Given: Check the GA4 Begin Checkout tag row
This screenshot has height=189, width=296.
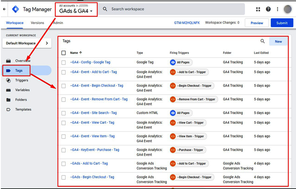Looking at the screenshot, I should (64, 86).
